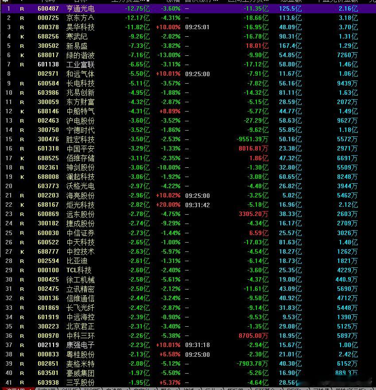Click the R marker in the 豪威集团 row
Screen dimensions: 376x390
click(x=22, y=373)
